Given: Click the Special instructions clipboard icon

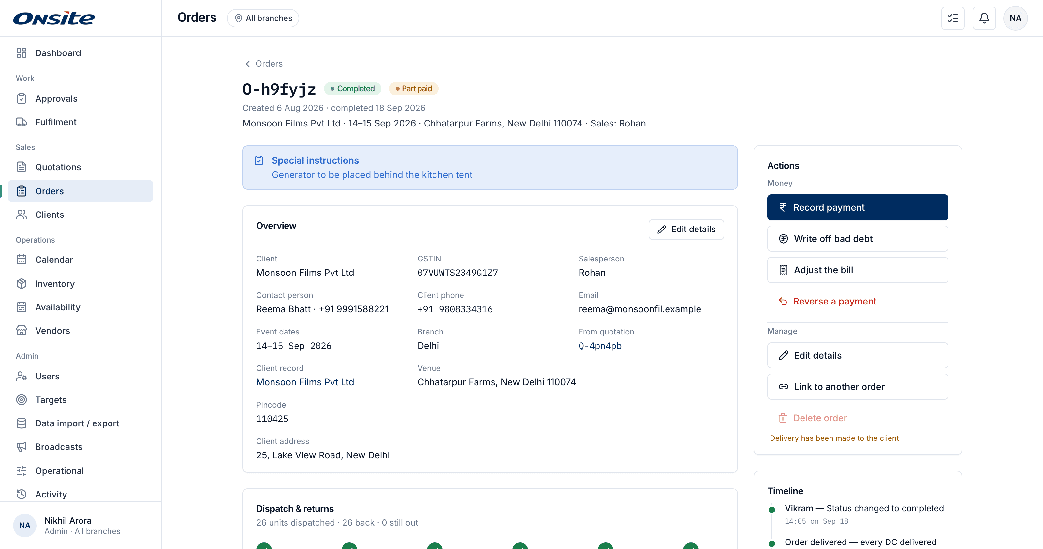Looking at the screenshot, I should (x=259, y=160).
